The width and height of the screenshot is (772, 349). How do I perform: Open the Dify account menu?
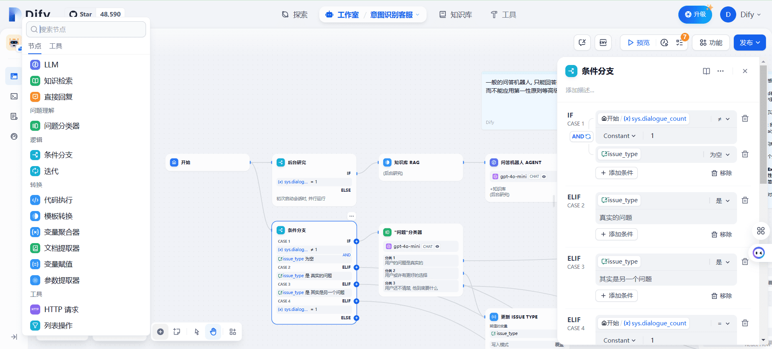coord(741,14)
